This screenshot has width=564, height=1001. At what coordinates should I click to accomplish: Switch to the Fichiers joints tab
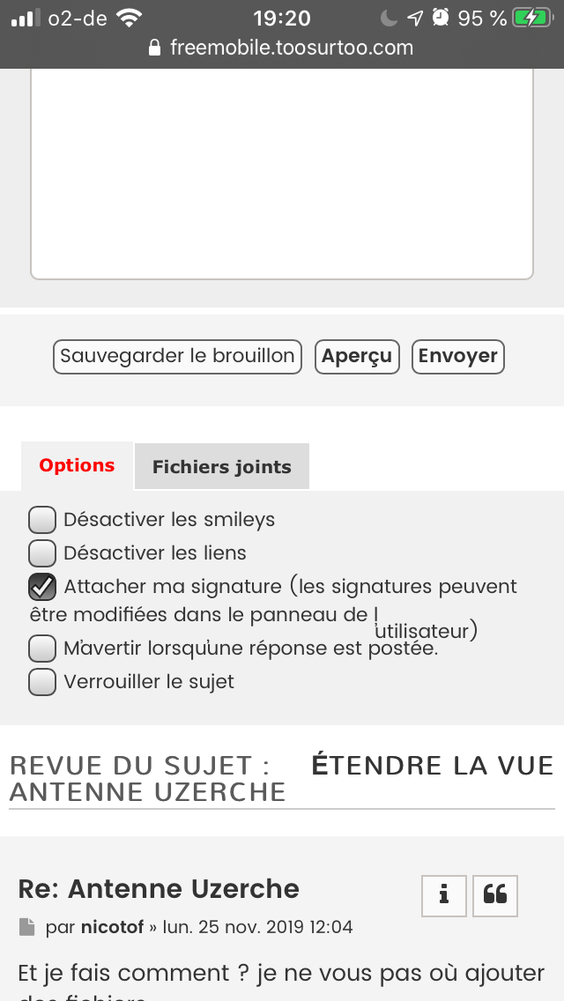(222, 467)
